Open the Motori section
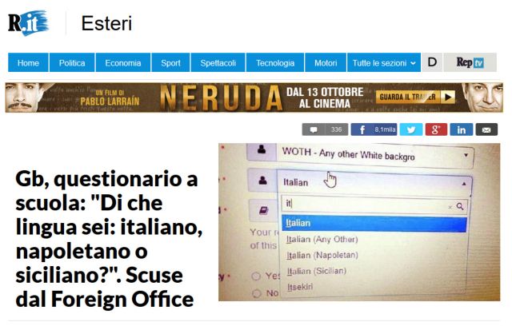The height and width of the screenshot is (330, 512). pyautogui.click(x=326, y=62)
